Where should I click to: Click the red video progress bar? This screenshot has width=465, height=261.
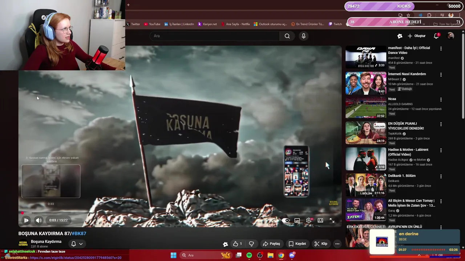(x=180, y=213)
